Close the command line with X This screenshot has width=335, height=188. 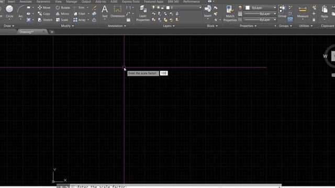click(61, 186)
